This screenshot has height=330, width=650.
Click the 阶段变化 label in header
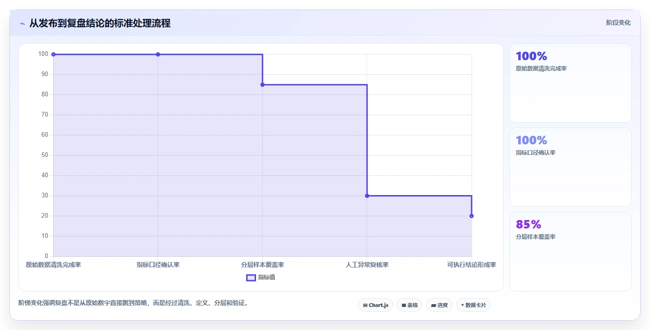pos(618,23)
